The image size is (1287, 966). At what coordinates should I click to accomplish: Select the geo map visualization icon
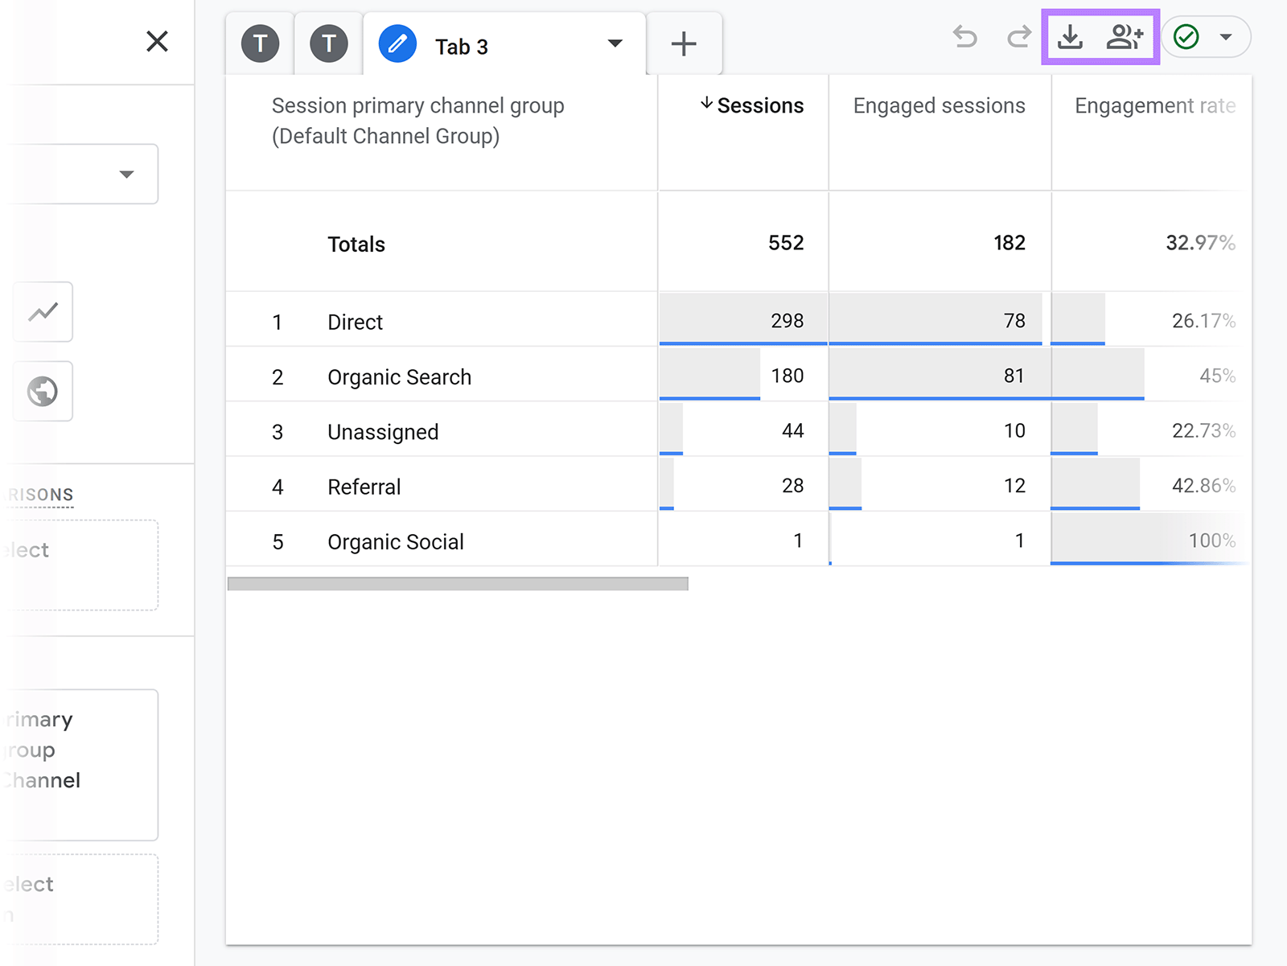click(x=43, y=392)
